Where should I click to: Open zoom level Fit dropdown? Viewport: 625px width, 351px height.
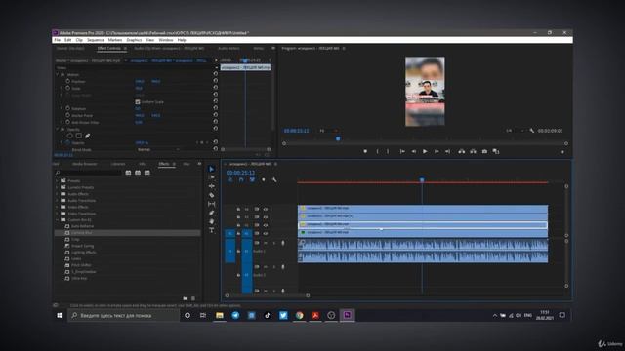[x=328, y=131]
